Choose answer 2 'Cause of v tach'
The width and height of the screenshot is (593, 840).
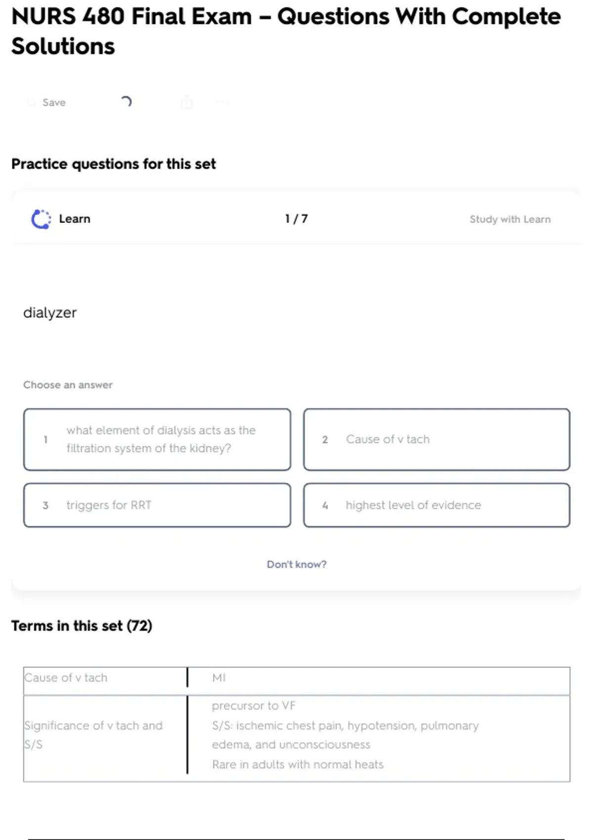pyautogui.click(x=436, y=439)
